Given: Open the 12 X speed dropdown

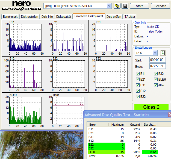Looking at the screenshot, I should (155, 53).
